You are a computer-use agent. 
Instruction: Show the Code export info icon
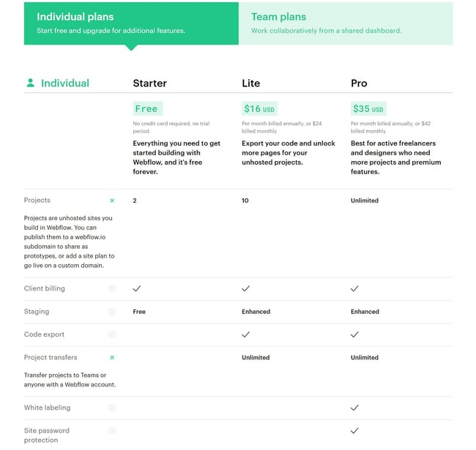(x=112, y=334)
